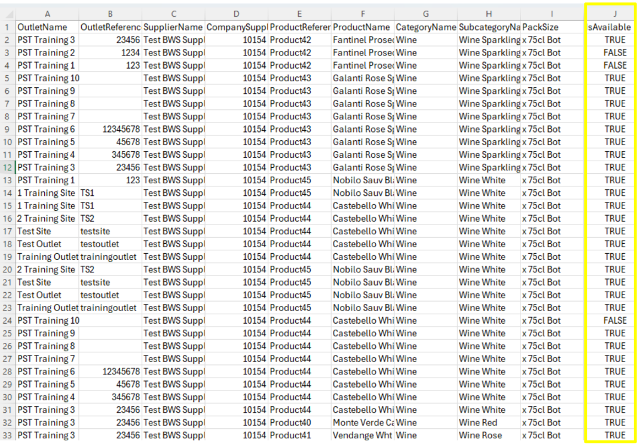Select row 24 by its row number

click(7, 321)
